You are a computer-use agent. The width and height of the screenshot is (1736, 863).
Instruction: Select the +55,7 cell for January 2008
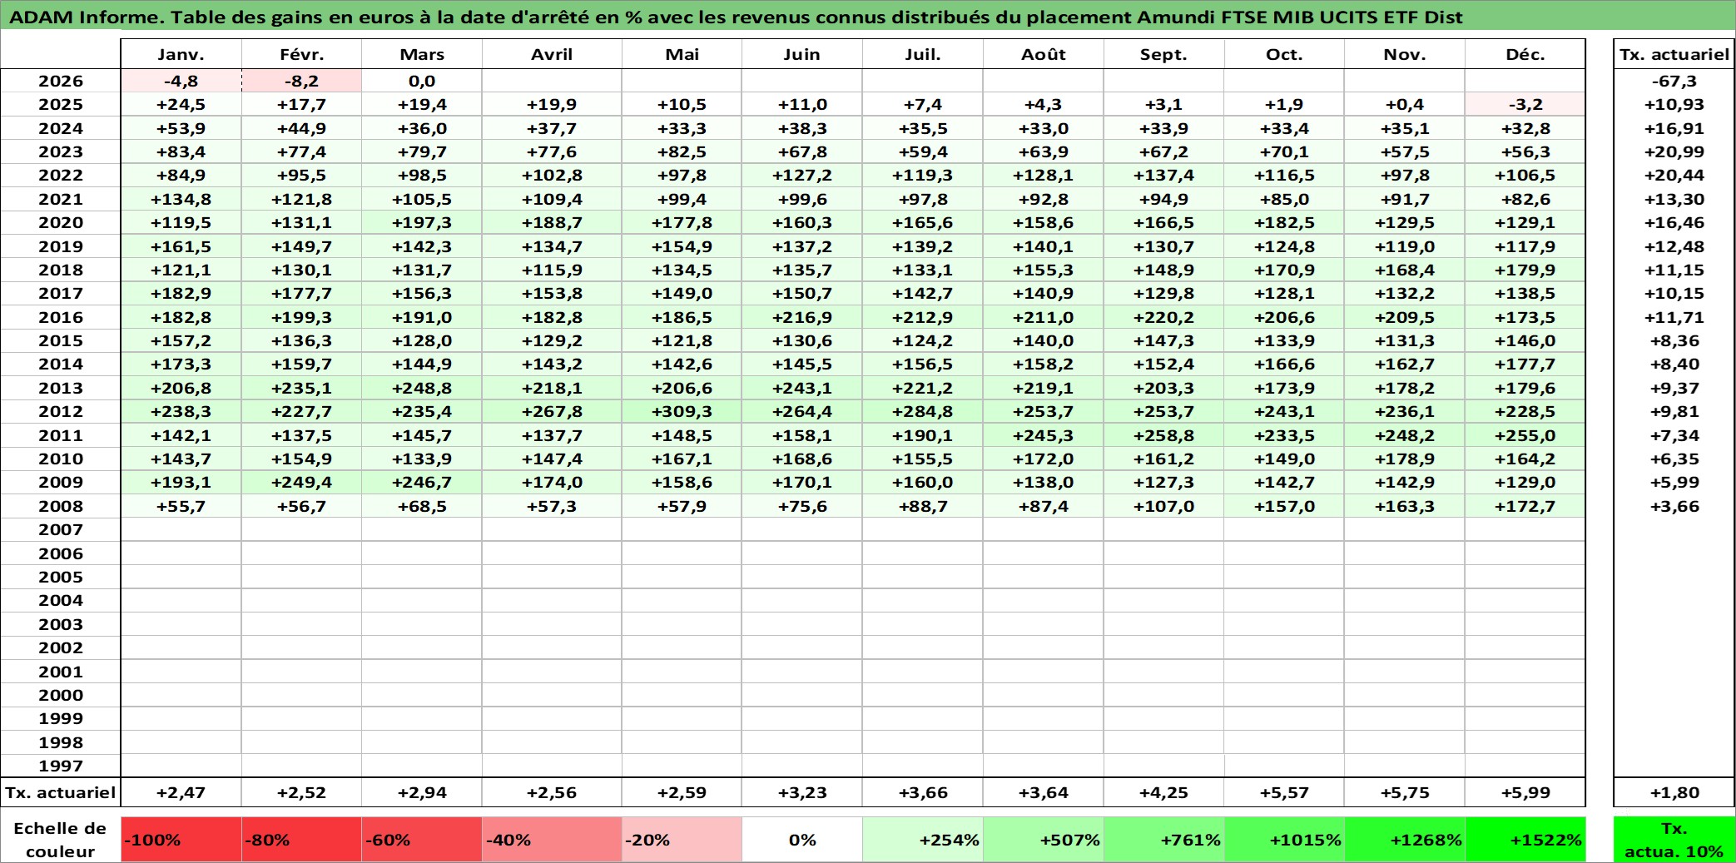pos(181,506)
